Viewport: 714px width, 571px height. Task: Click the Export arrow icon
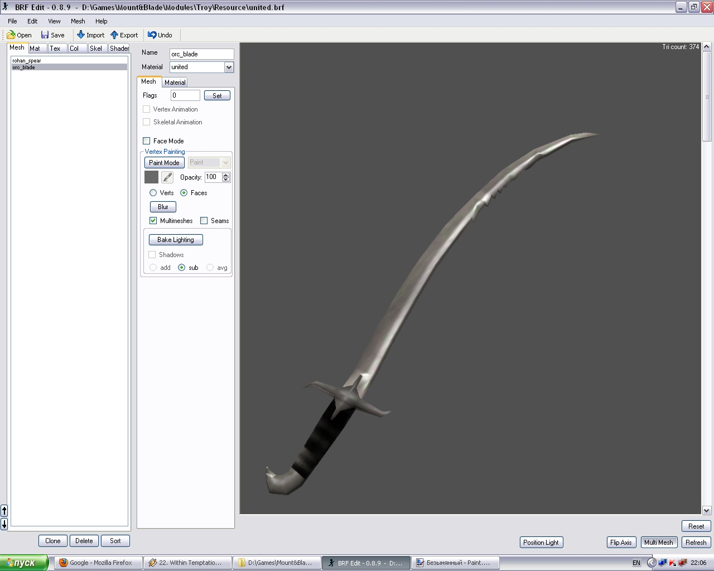(x=114, y=35)
